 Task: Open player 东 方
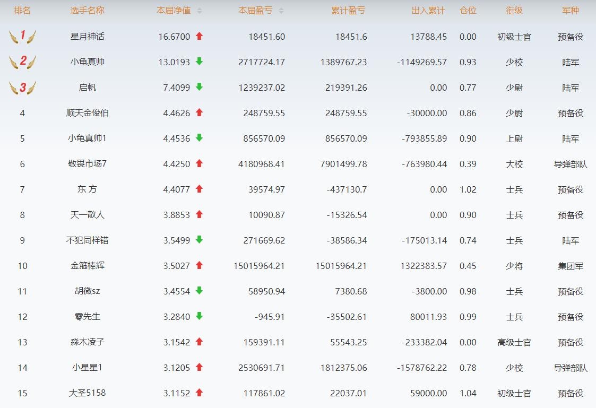point(87,189)
